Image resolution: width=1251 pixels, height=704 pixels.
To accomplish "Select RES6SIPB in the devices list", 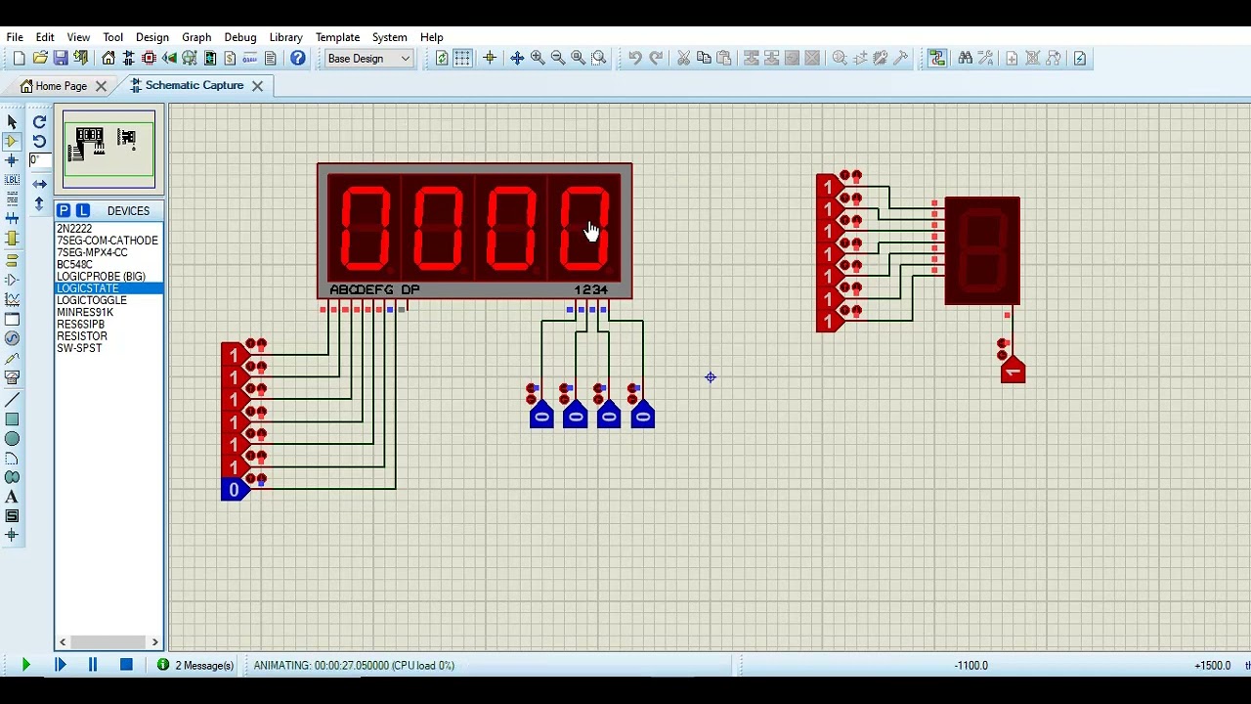I will (x=80, y=325).
